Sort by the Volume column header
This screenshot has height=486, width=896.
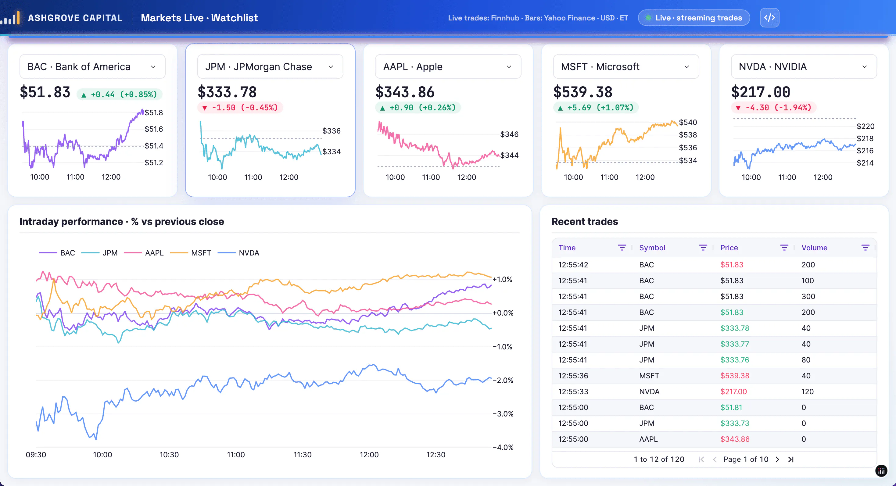pos(814,248)
